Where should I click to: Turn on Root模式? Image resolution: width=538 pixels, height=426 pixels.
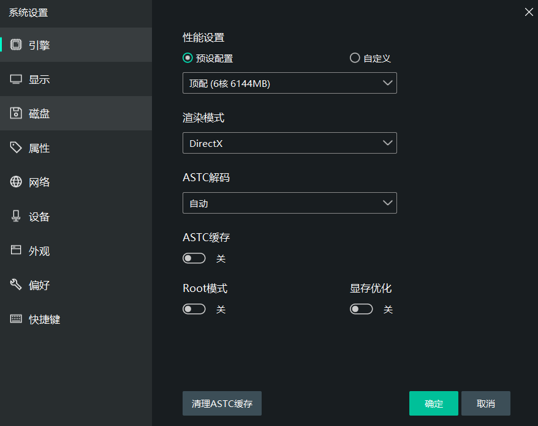(x=194, y=308)
